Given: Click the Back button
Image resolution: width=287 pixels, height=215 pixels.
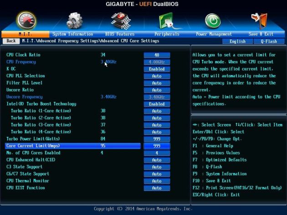Looking at the screenshot, I should click(x=11, y=41).
